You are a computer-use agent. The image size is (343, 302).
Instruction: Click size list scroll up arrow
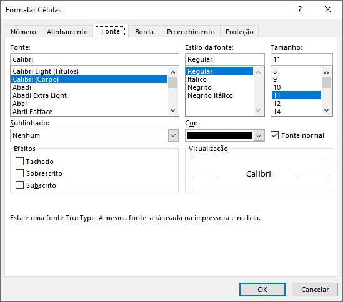coord(326,72)
